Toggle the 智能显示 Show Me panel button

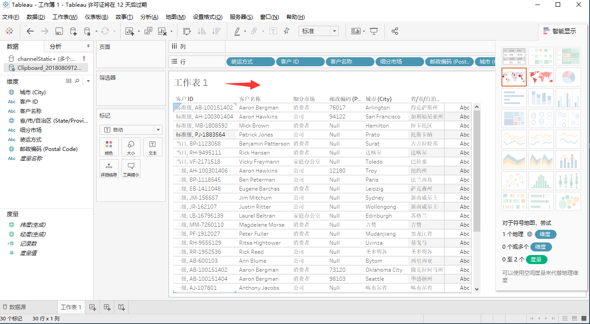tap(560, 31)
